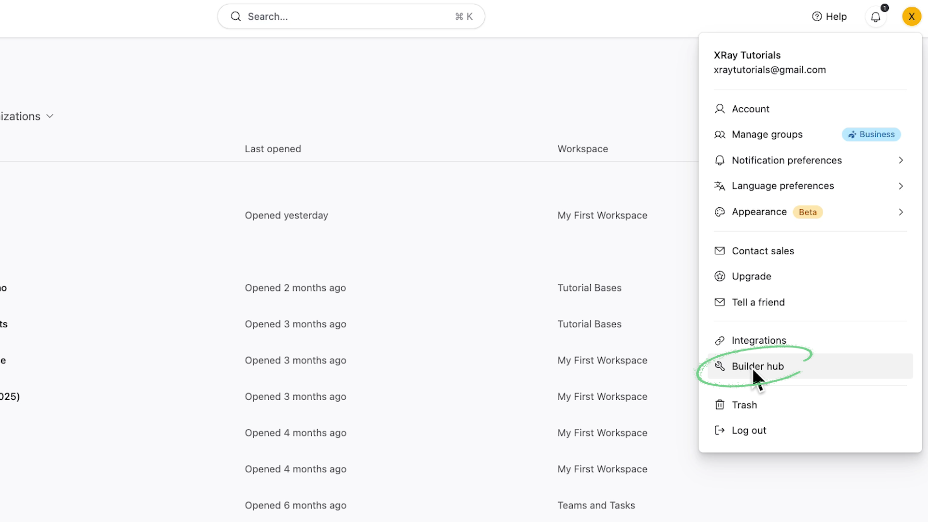Click inside the Search field
This screenshot has height=522, width=928.
[x=338, y=16]
